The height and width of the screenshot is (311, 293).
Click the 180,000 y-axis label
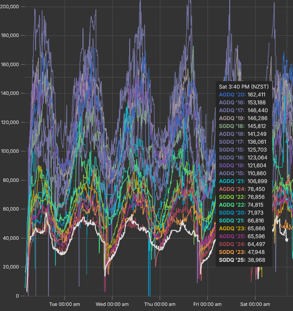pyautogui.click(x=10, y=35)
